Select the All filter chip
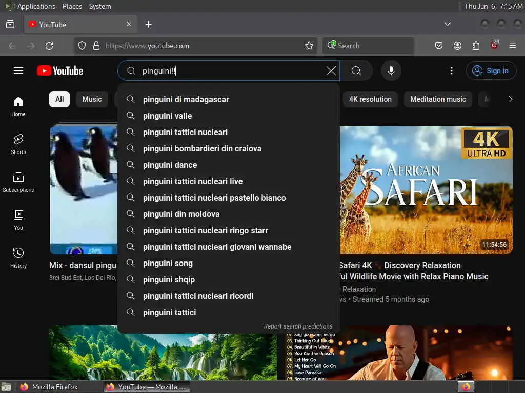This screenshot has height=393, width=525. coord(59,99)
